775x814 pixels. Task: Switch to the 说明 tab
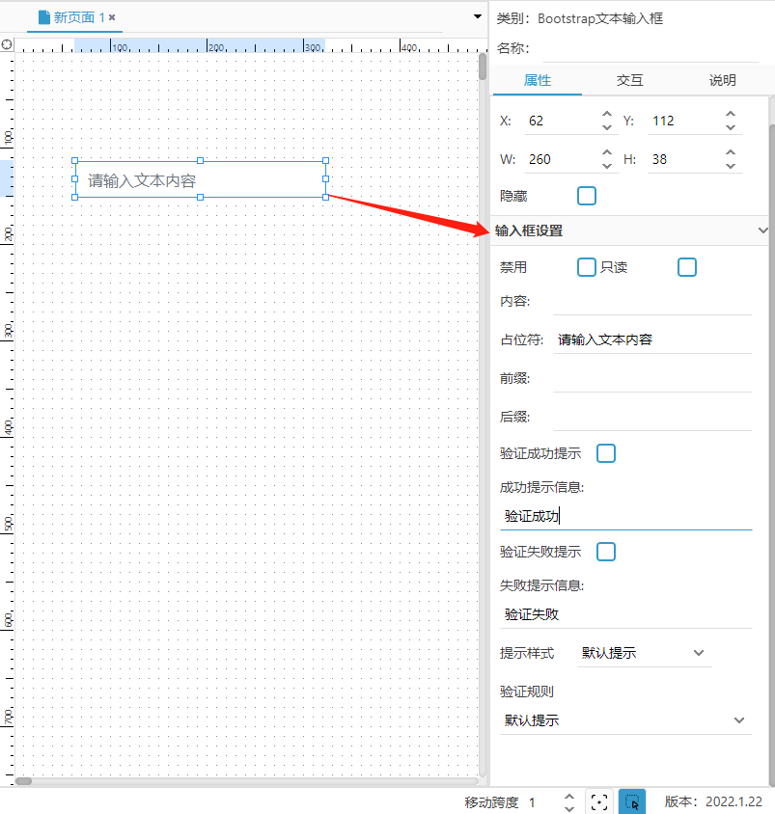pyautogui.click(x=723, y=80)
